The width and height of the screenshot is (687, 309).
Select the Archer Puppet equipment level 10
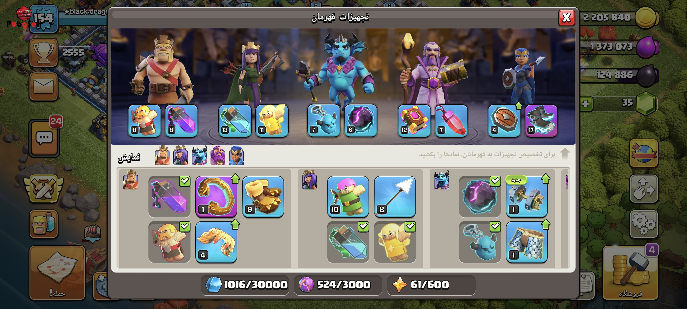pyautogui.click(x=348, y=197)
